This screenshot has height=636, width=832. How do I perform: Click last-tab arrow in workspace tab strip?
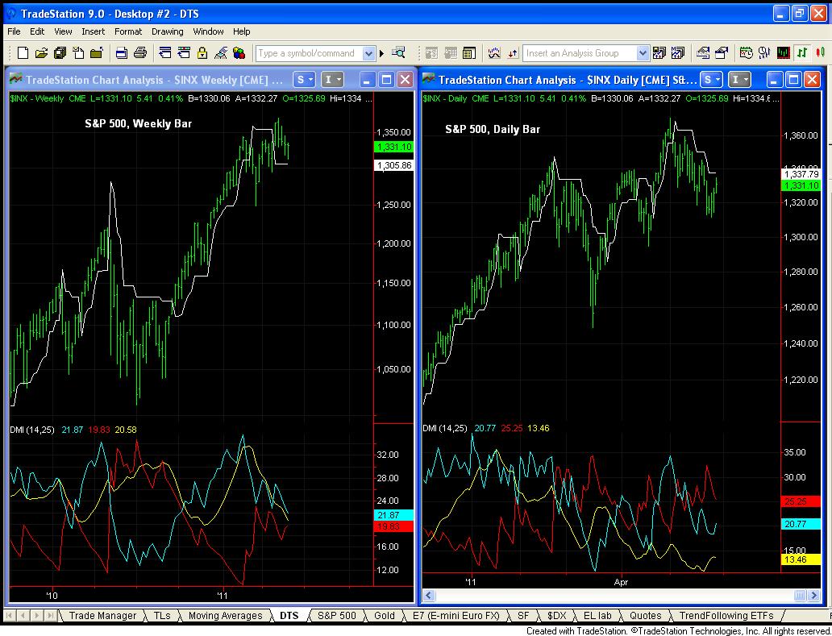tap(51, 615)
